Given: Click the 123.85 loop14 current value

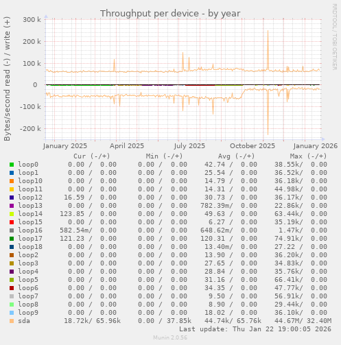Looking at the screenshot, I should click(72, 214).
